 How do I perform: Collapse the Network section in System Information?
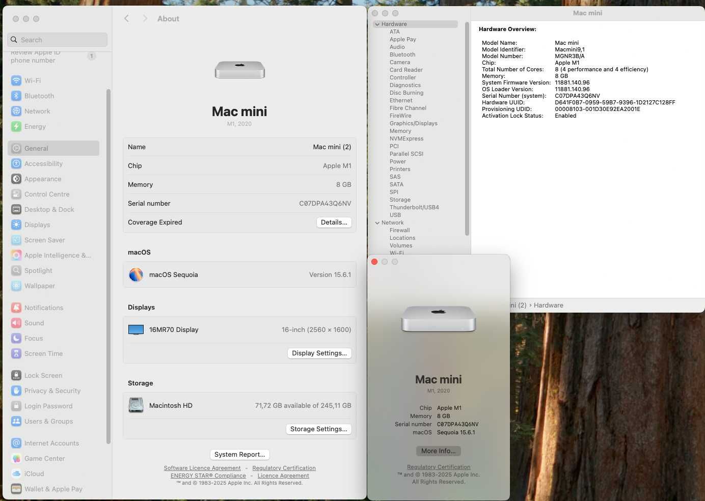pos(377,222)
